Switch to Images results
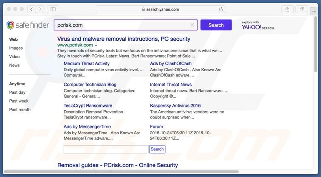This screenshot has width=321, height=177. coord(16,48)
